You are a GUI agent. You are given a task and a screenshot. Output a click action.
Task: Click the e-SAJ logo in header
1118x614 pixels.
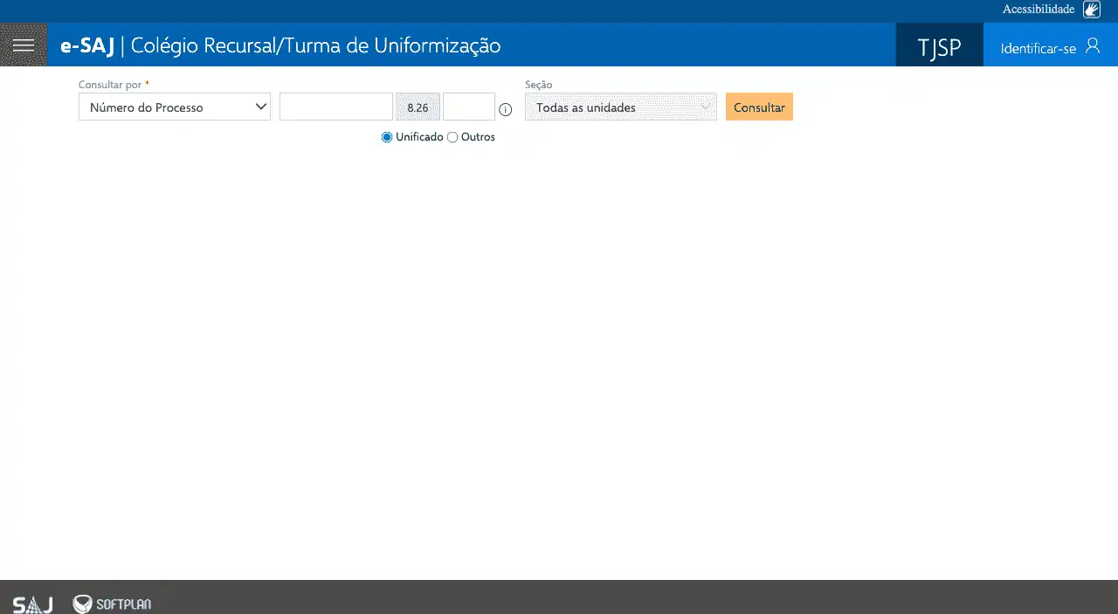[x=87, y=46]
